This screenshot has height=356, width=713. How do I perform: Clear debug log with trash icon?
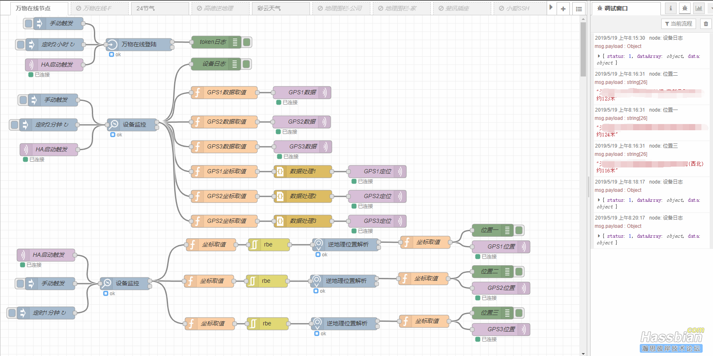pyautogui.click(x=706, y=24)
